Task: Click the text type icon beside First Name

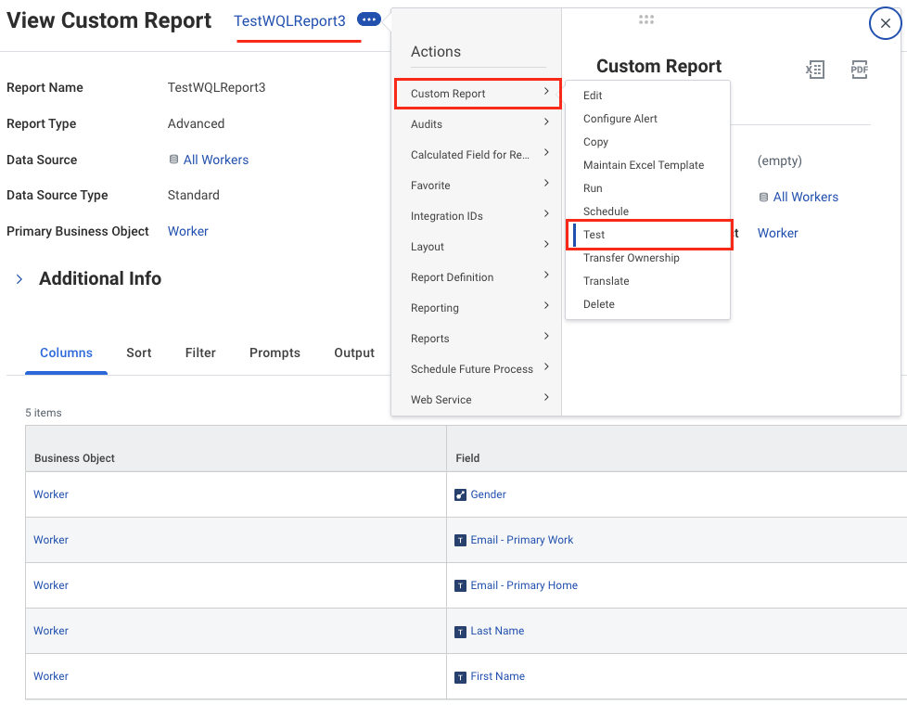Action: pyautogui.click(x=461, y=675)
